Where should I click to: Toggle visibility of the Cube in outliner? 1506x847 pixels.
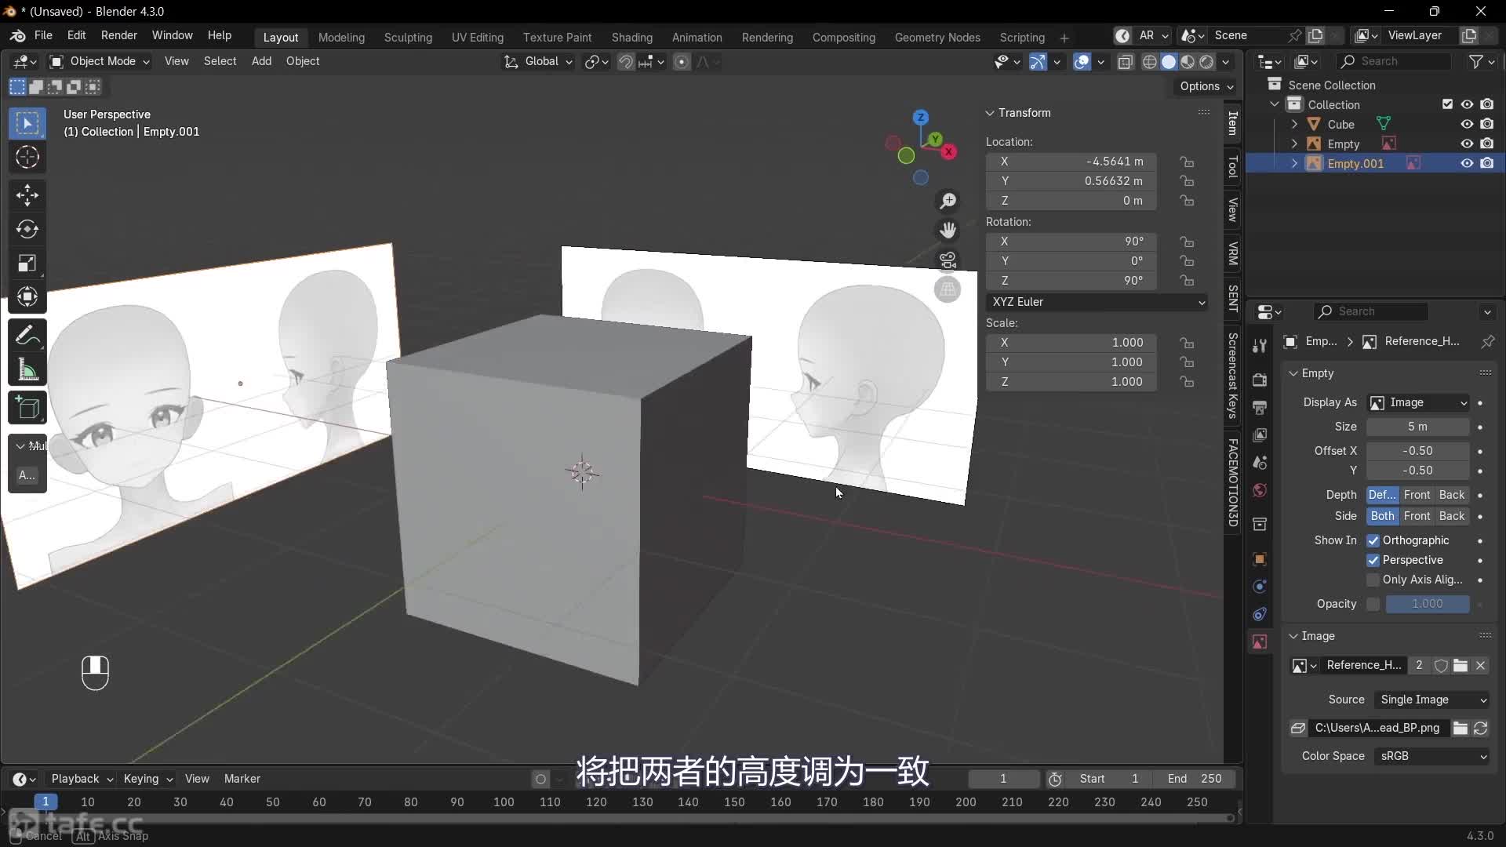point(1466,124)
